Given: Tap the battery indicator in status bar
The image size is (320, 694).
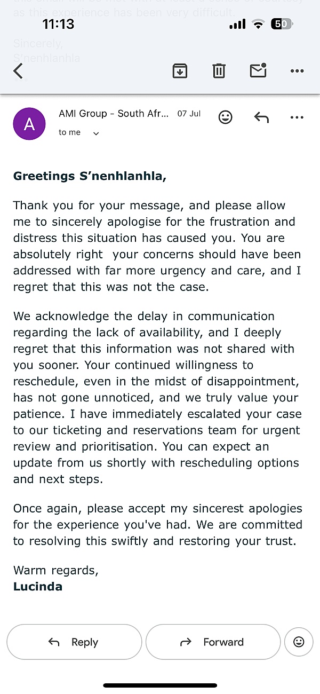Looking at the screenshot, I should point(282,24).
